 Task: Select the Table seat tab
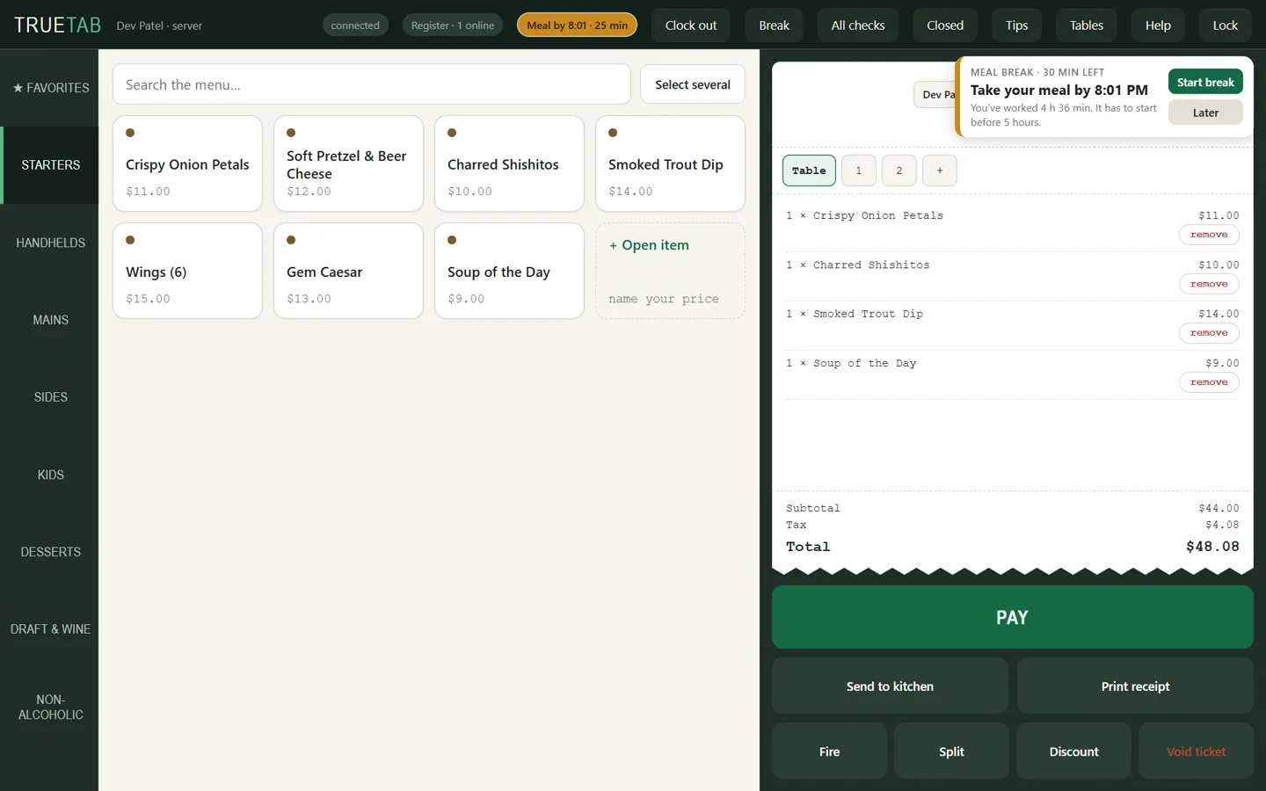pos(809,171)
